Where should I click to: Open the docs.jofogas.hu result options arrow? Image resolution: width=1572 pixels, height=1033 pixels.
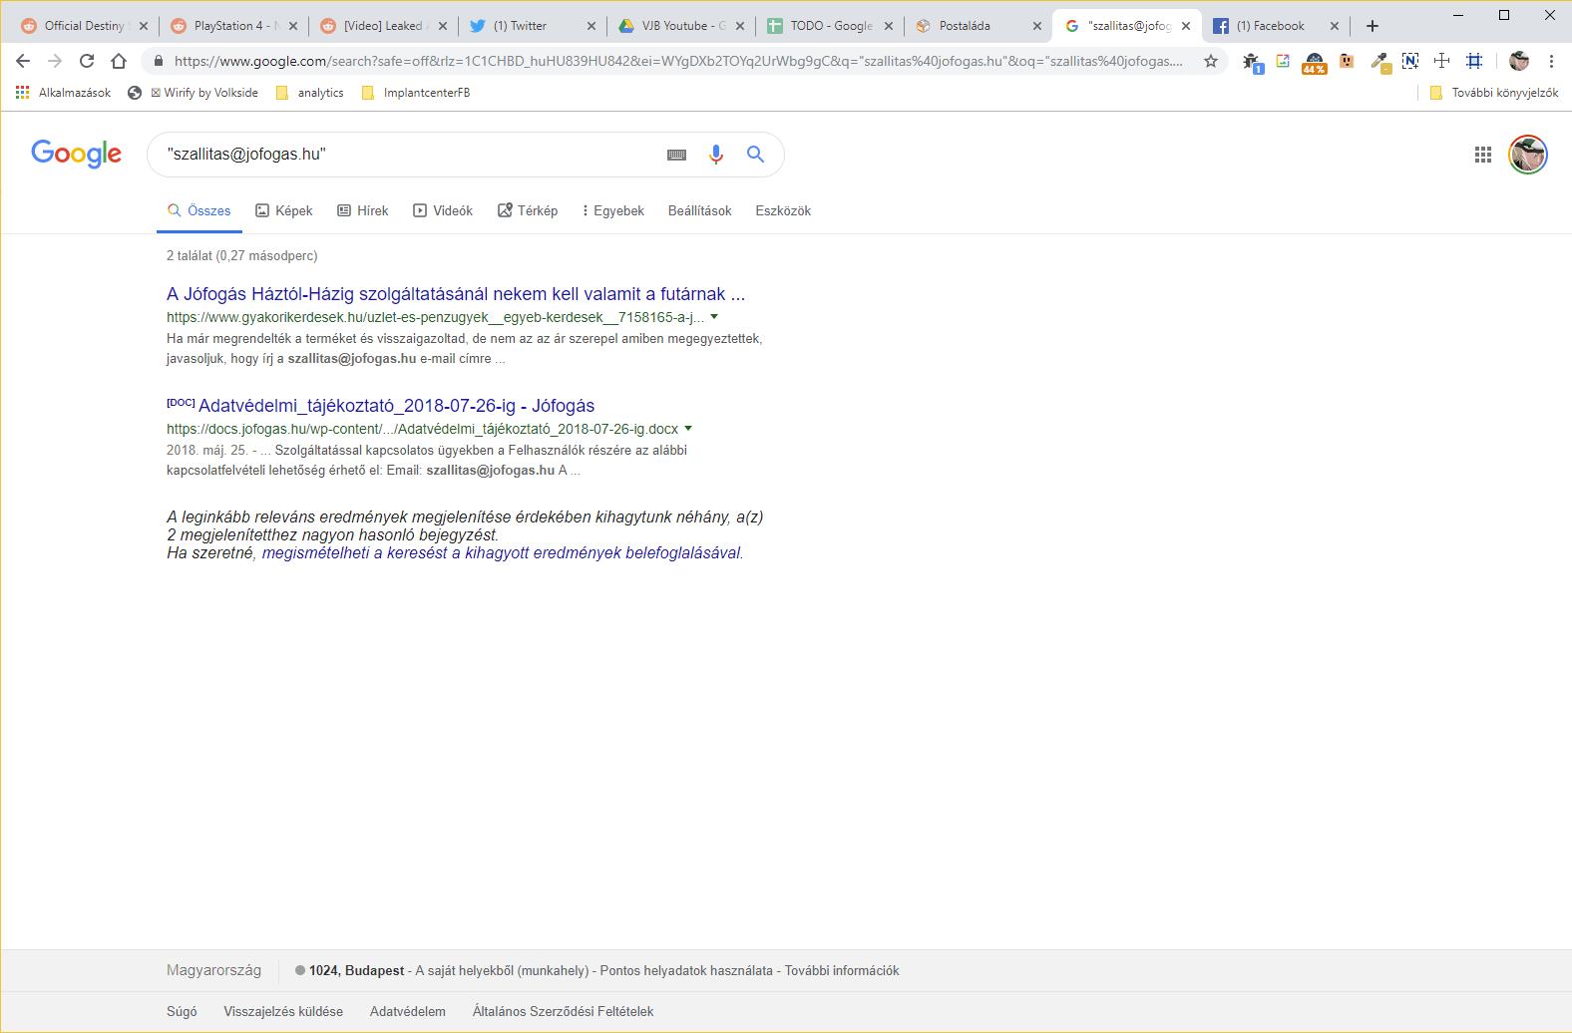click(x=688, y=429)
